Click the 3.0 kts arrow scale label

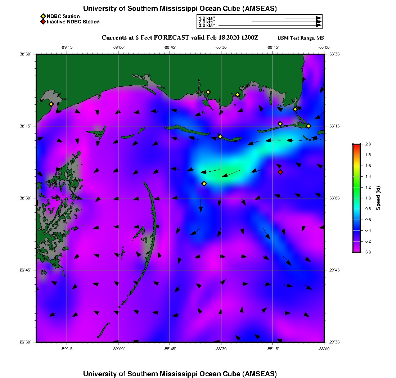(x=206, y=26)
